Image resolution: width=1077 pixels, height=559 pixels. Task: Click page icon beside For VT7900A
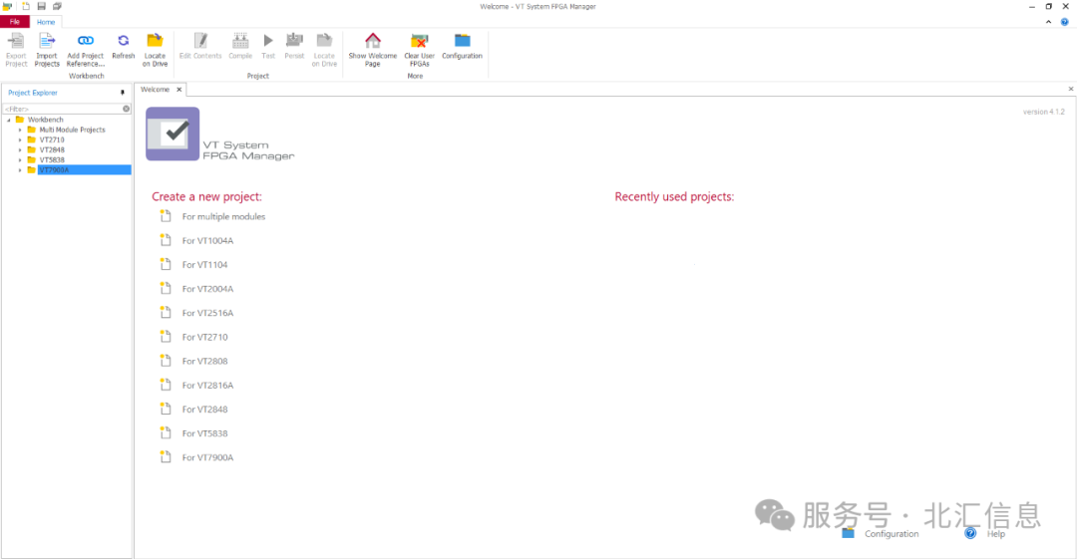[x=165, y=456]
